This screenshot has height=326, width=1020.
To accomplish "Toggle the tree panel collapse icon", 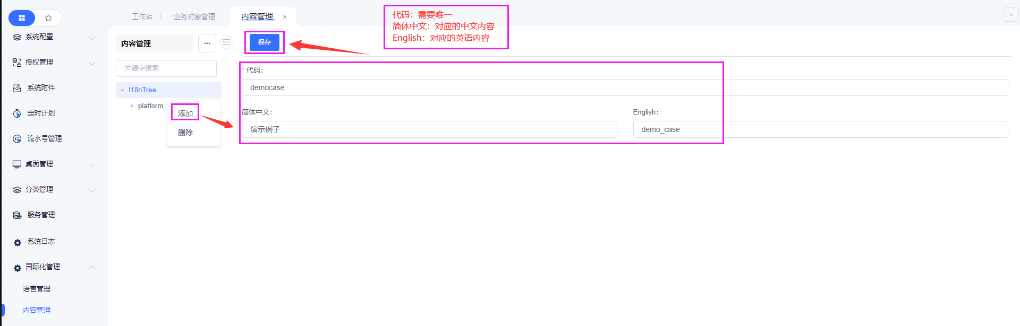I will pyautogui.click(x=226, y=42).
